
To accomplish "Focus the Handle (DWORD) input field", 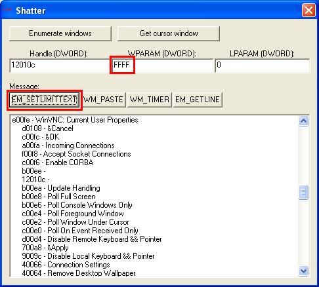I will 60,65.
